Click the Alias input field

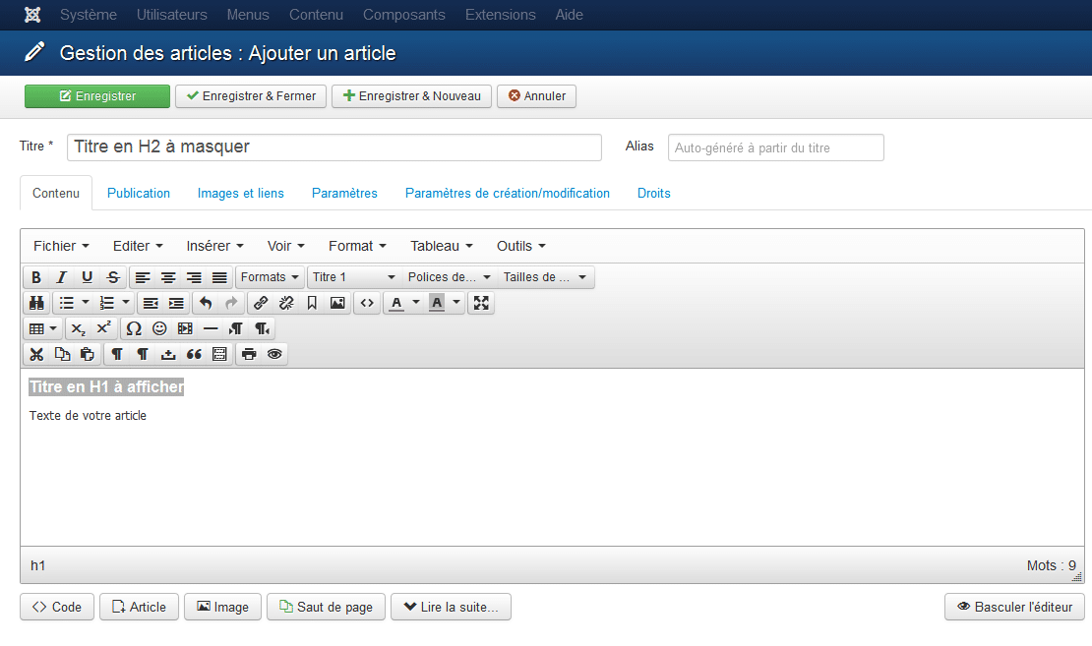775,147
